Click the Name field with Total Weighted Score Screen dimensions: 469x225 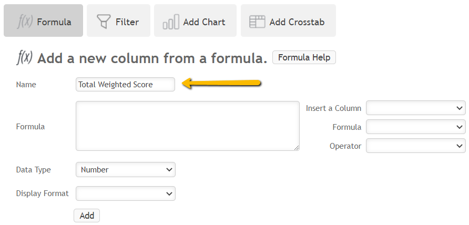point(125,84)
